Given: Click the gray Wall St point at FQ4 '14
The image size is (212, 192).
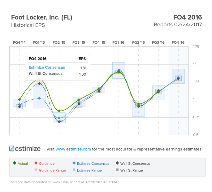Looking at the screenshot, I should coord(19,107).
